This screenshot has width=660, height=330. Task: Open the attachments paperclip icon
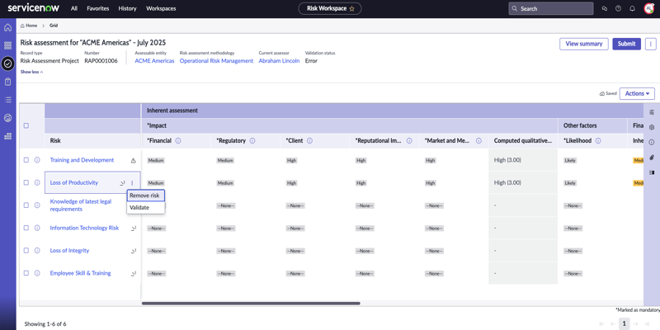click(652, 158)
